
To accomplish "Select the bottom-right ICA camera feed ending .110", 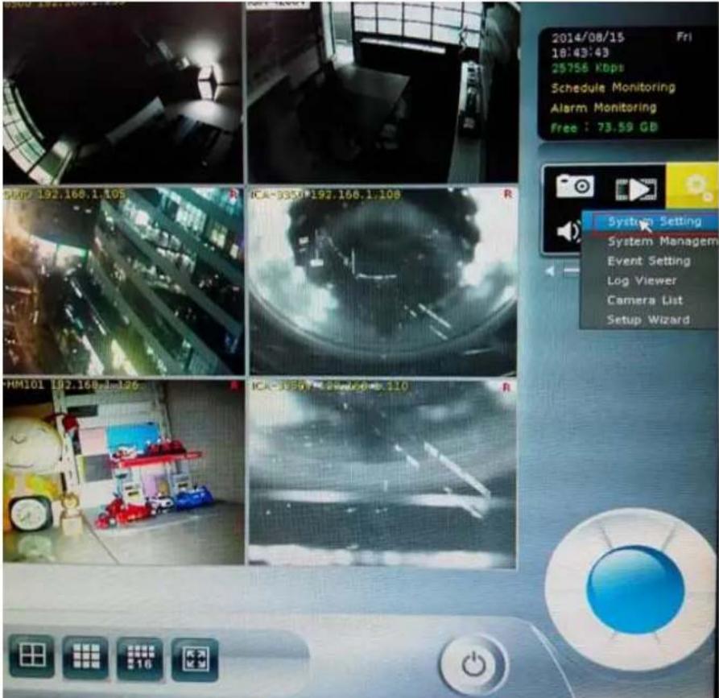I will pyautogui.click(x=382, y=474).
